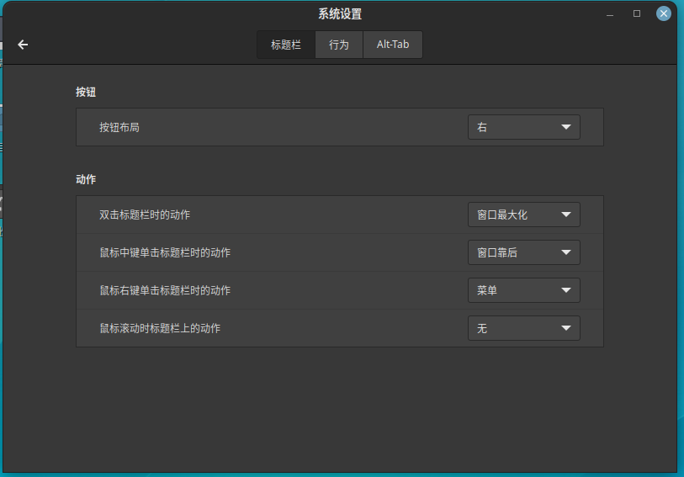Click the 按钮 section heading
The height and width of the screenshot is (477, 684).
[86, 92]
